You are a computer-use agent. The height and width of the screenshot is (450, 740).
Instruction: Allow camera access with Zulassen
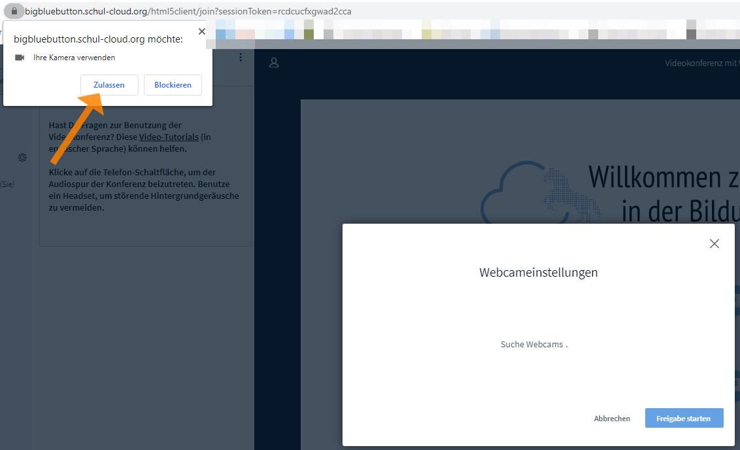[109, 85]
